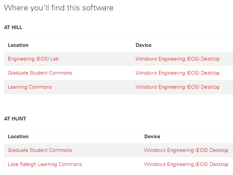The width and height of the screenshot is (233, 175).
Task: Click the AT HILL section heading
Action: (x=13, y=27)
